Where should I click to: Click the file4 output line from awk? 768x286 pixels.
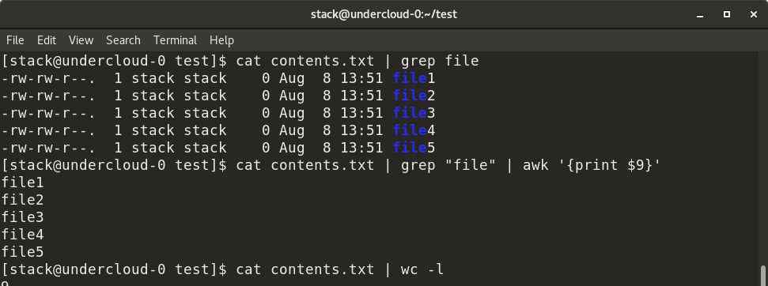click(x=22, y=235)
